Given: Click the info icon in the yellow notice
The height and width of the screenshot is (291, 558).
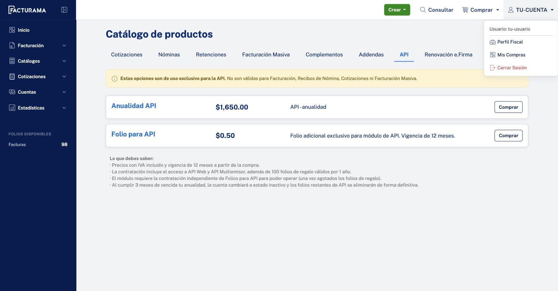Looking at the screenshot, I should [x=114, y=79].
